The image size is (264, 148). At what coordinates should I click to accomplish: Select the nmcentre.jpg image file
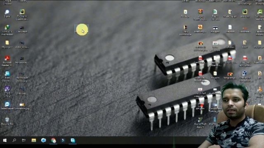tap(22, 106)
